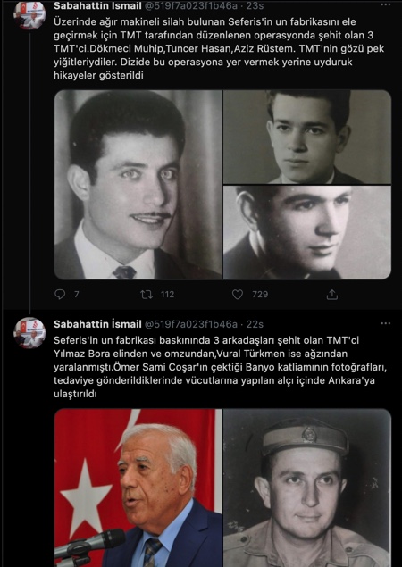The height and width of the screenshot is (567, 402).
Task: Open Sabahattin İsmail name on second tweet
Action: (x=97, y=324)
